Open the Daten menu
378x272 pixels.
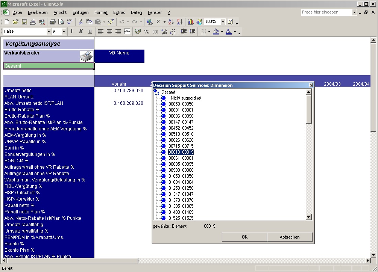pos(137,12)
